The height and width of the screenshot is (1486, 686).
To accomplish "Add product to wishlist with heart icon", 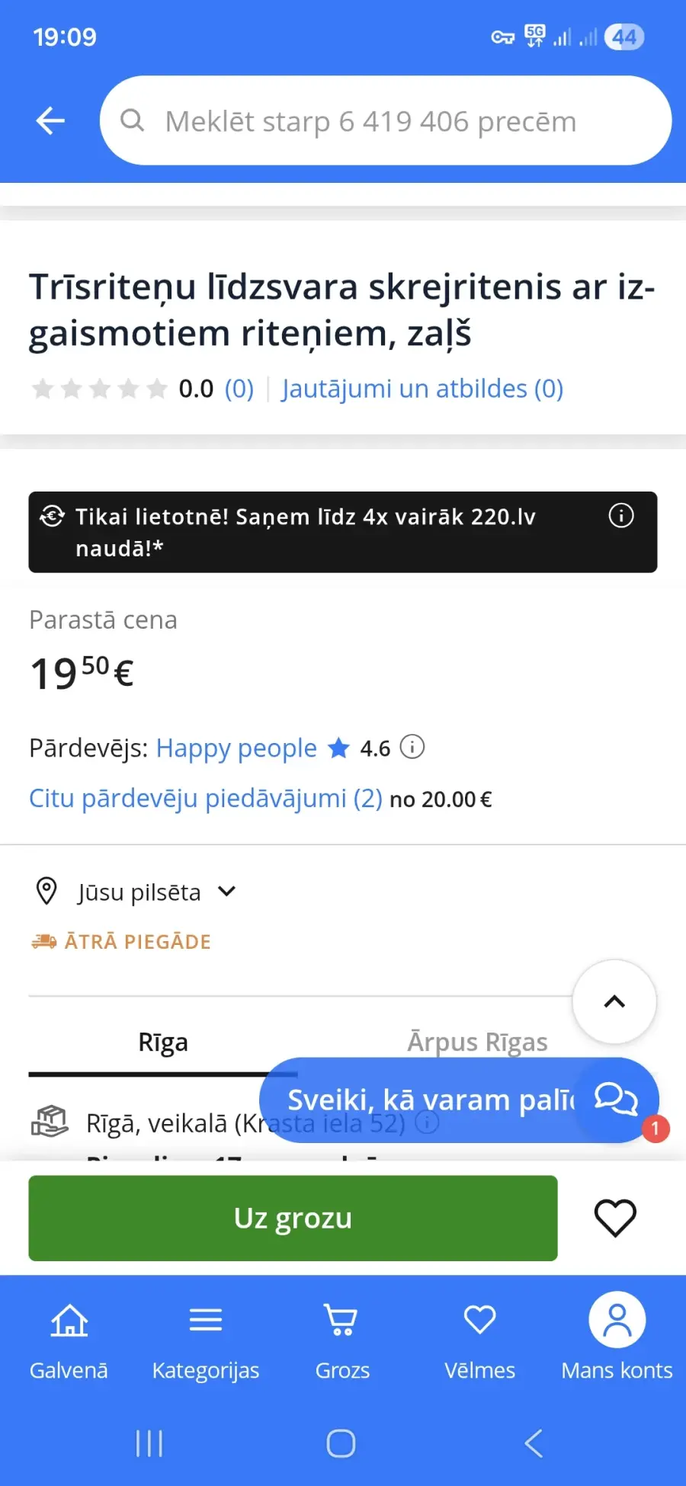I will coord(614,1218).
